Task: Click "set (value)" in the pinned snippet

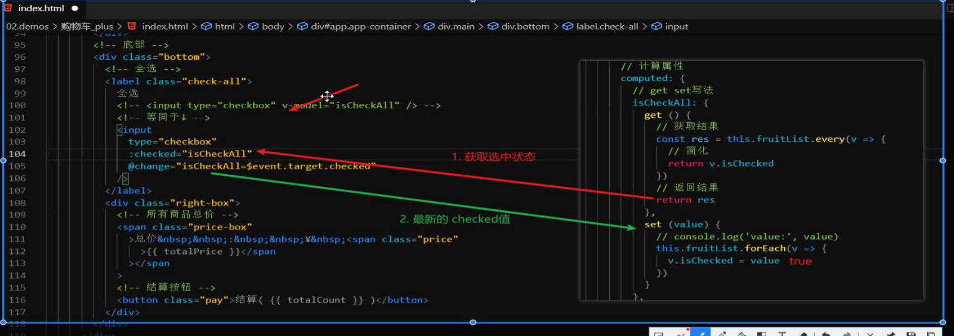Action: [x=676, y=224]
